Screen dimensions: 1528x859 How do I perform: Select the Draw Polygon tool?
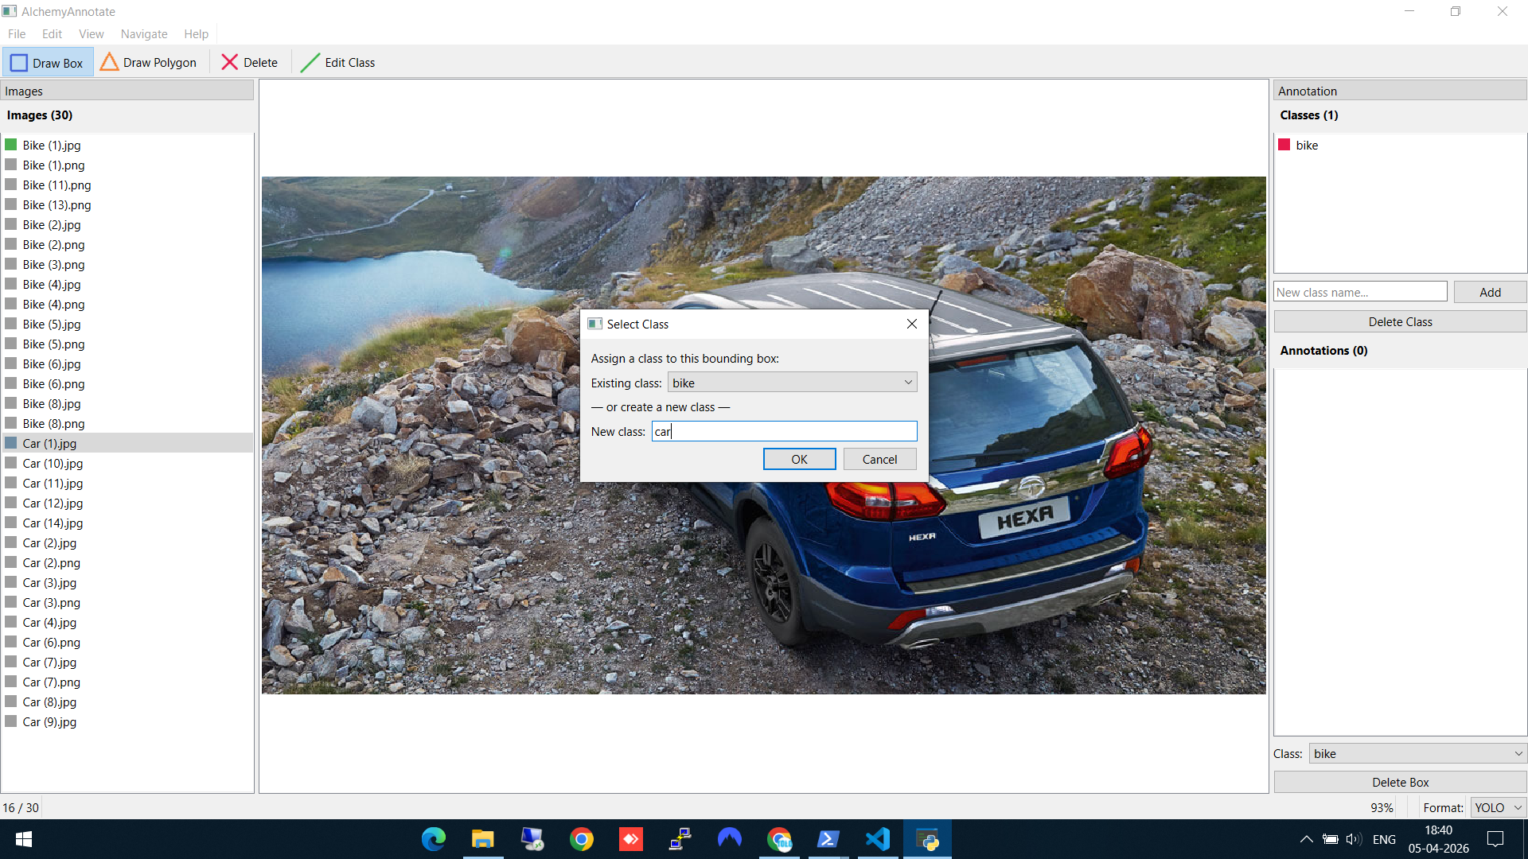coord(150,63)
